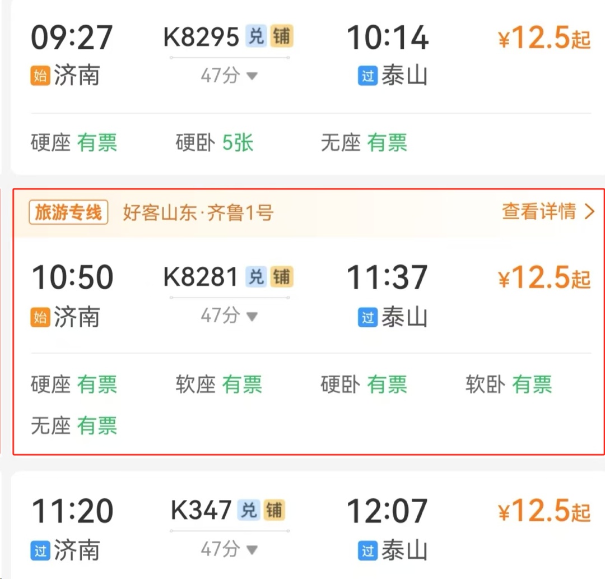The image size is (605, 579).
Task: Tap the orange 始 icon for the 09:27 departure
Action: pyautogui.click(x=40, y=76)
